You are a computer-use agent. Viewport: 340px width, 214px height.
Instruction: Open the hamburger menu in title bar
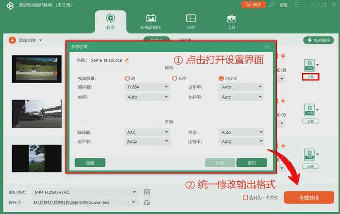[x=297, y=4]
